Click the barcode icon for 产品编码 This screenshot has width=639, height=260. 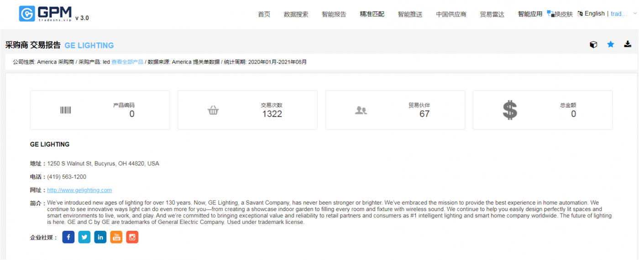[x=66, y=110]
